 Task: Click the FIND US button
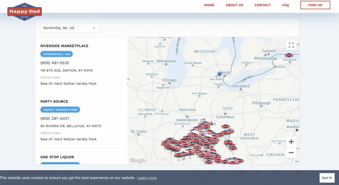coord(315,5)
